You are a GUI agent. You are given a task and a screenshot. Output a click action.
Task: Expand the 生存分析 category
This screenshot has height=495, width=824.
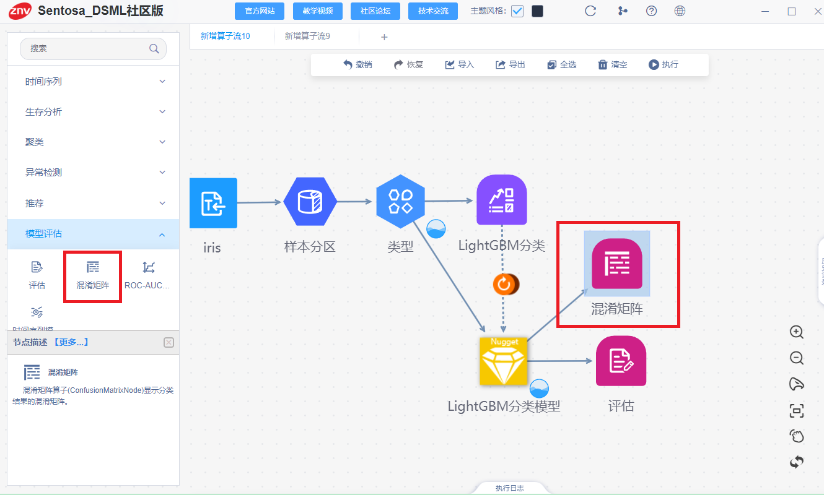(x=93, y=112)
